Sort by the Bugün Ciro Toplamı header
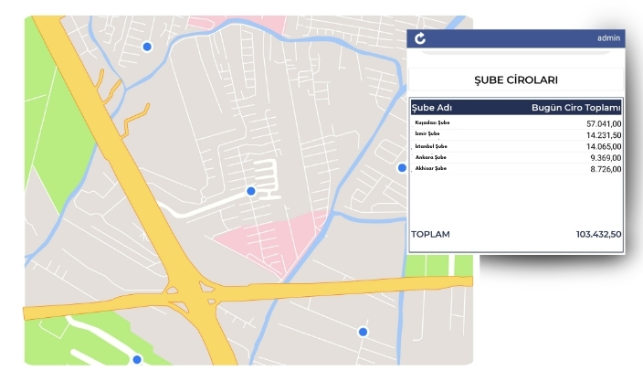The image size is (643, 381). click(576, 107)
